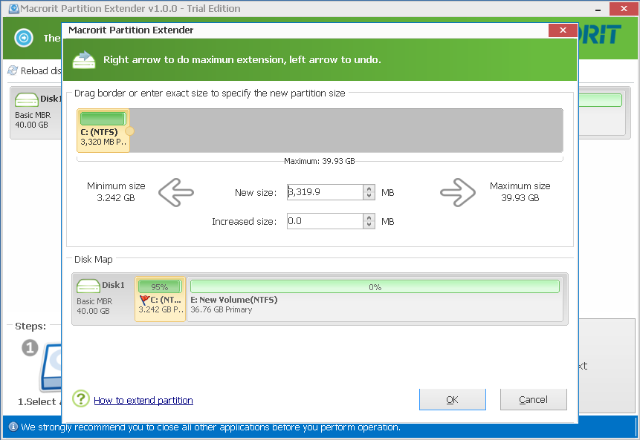The width and height of the screenshot is (640, 440).
Task: Select the C: (NT... partition in Disk Map
Action: point(160,299)
